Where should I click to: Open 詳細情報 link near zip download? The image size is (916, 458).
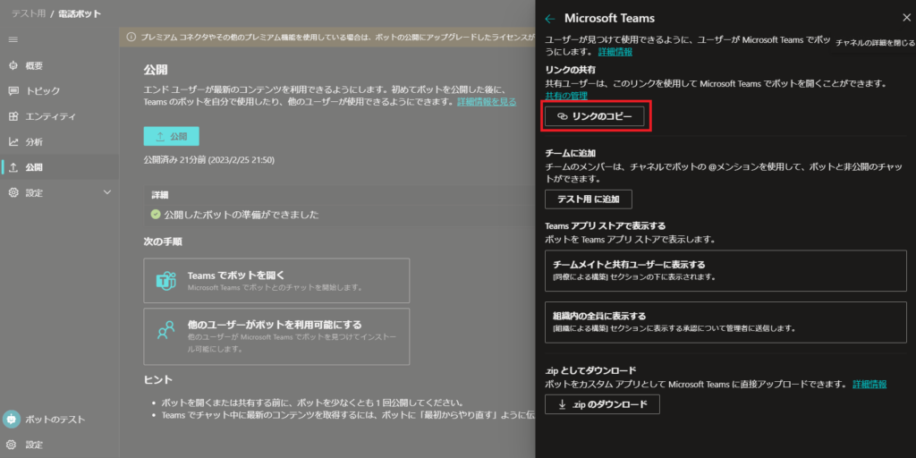[x=869, y=385]
